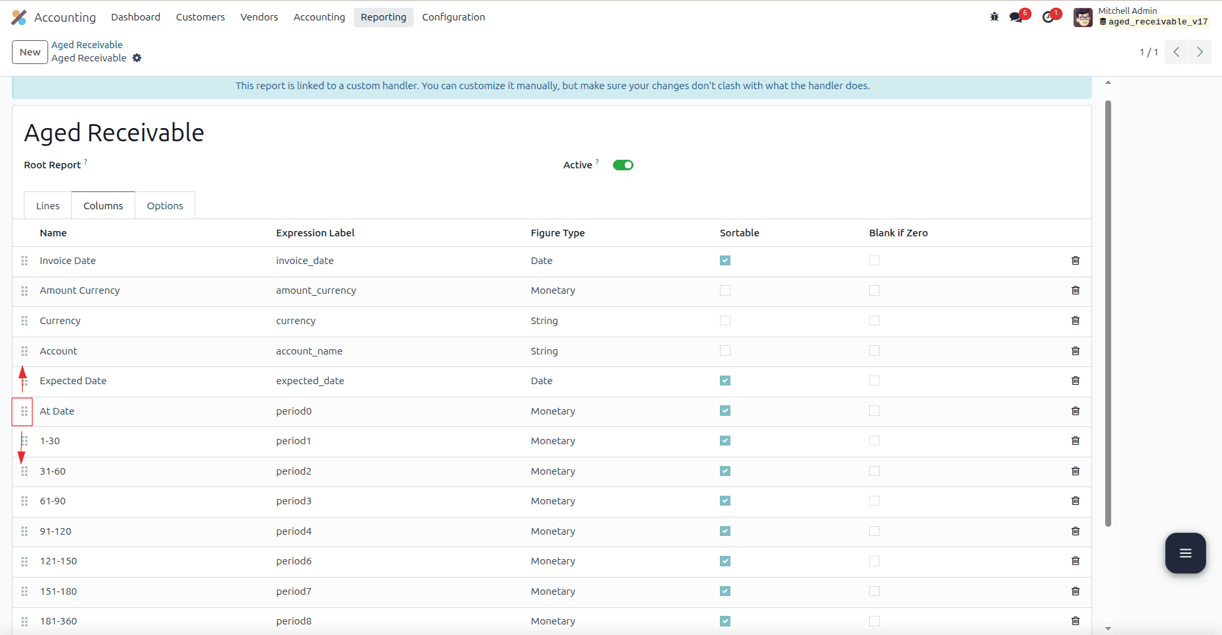The image size is (1222, 635).
Task: Click the 181-360 name cell
Action: click(x=58, y=621)
